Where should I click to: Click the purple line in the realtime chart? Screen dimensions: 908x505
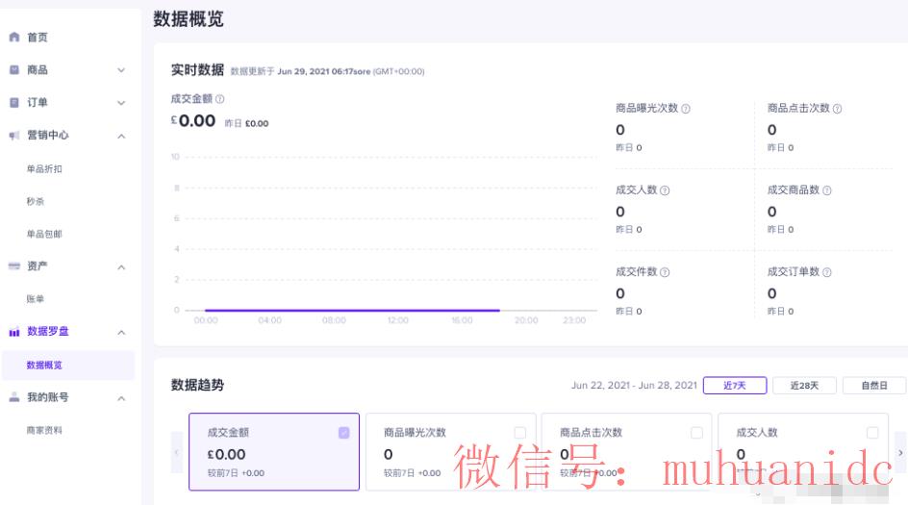click(352, 311)
